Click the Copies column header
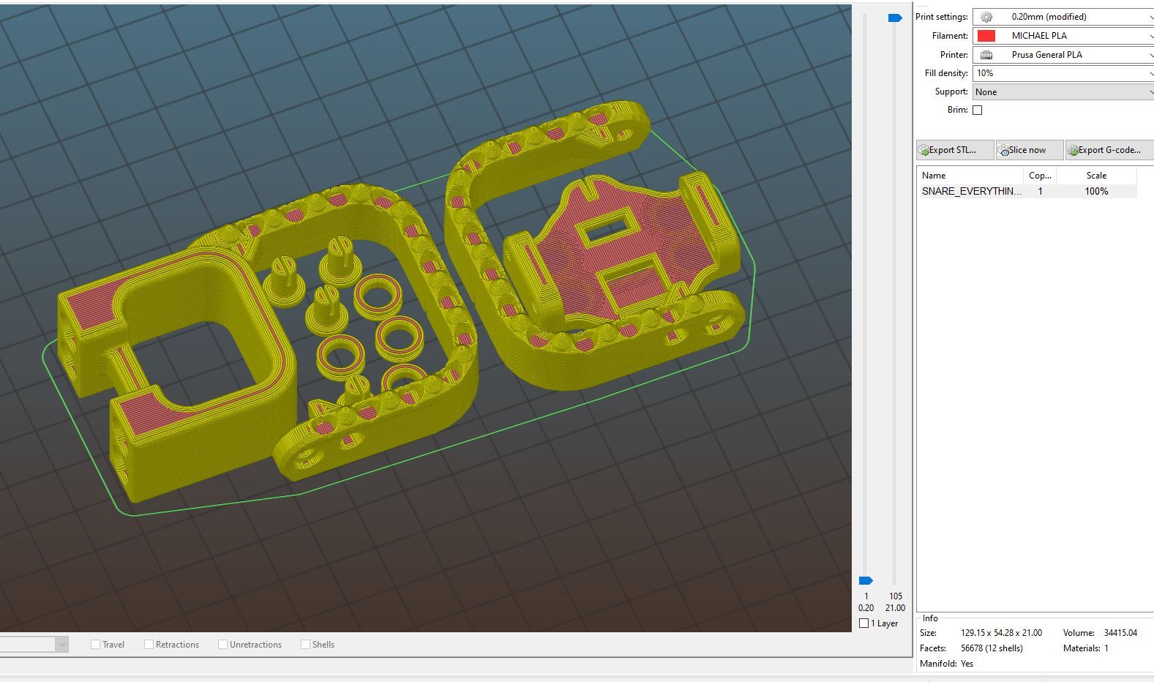Screen dimensions: 1154x682 point(1040,176)
